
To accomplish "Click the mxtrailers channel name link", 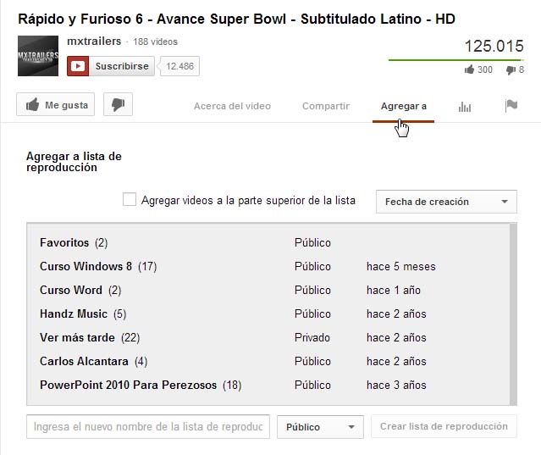I will (94, 42).
